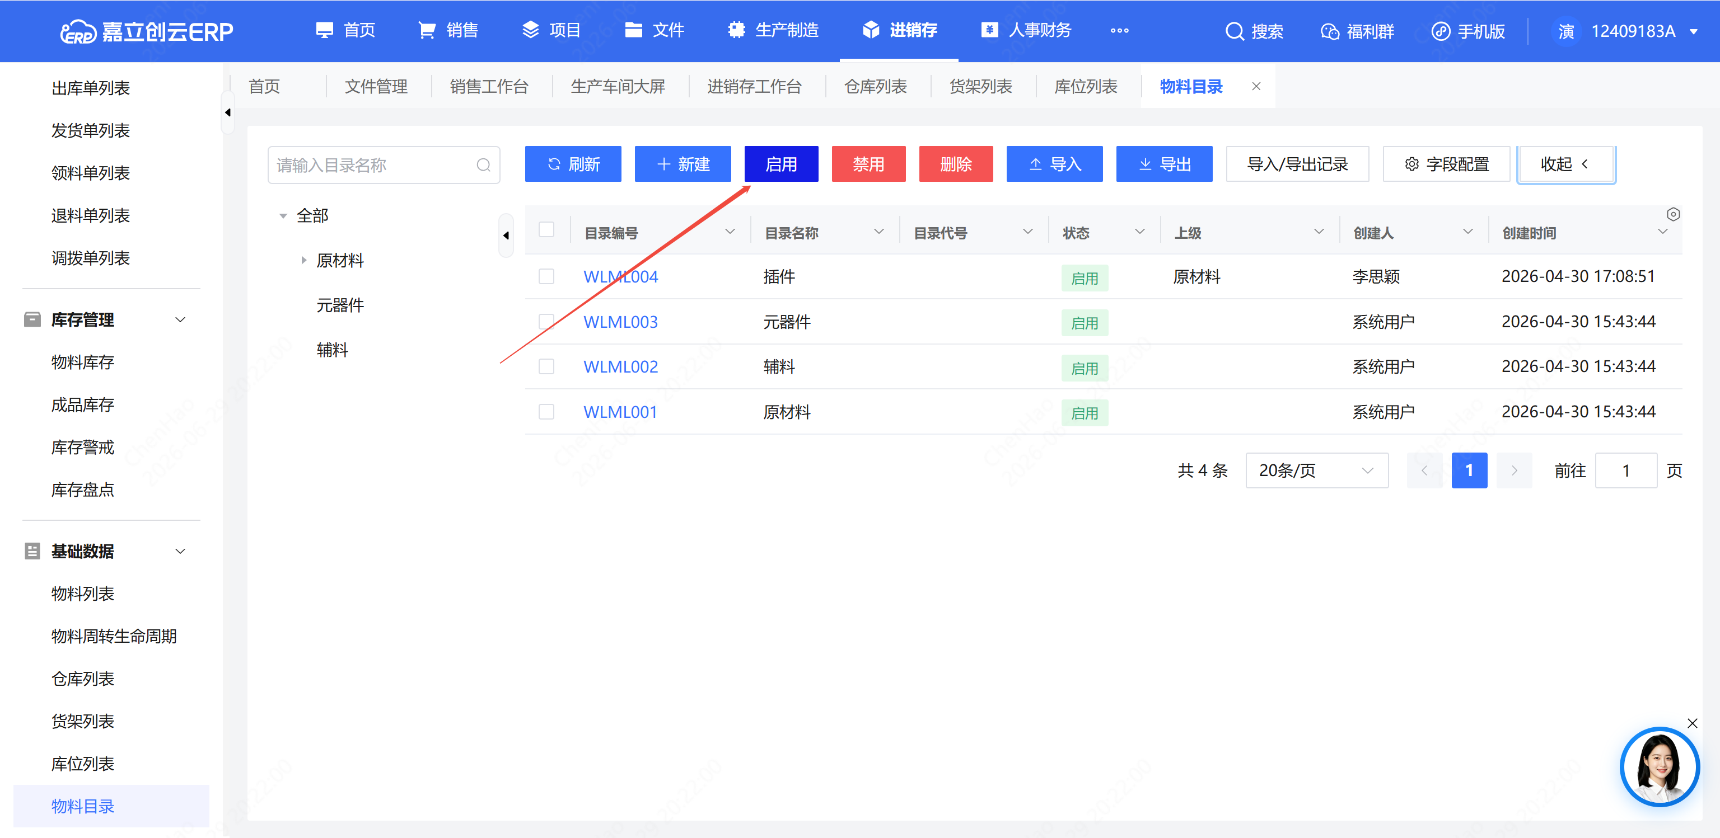Image resolution: width=1720 pixels, height=838 pixels.
Task: Switch to the 销售工作台 tab
Action: (489, 86)
